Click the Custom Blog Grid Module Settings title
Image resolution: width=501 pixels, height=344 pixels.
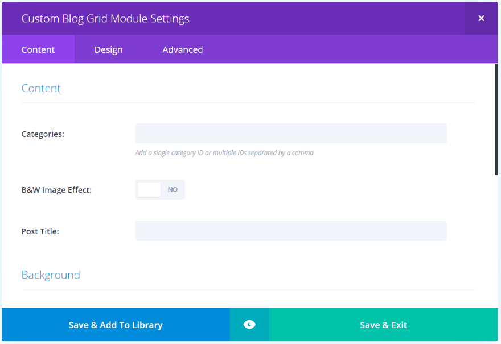tap(105, 19)
